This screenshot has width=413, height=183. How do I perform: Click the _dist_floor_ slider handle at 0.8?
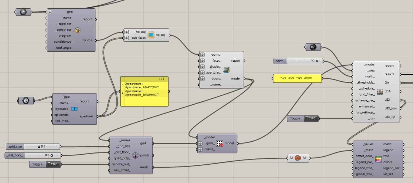[x=52, y=155]
